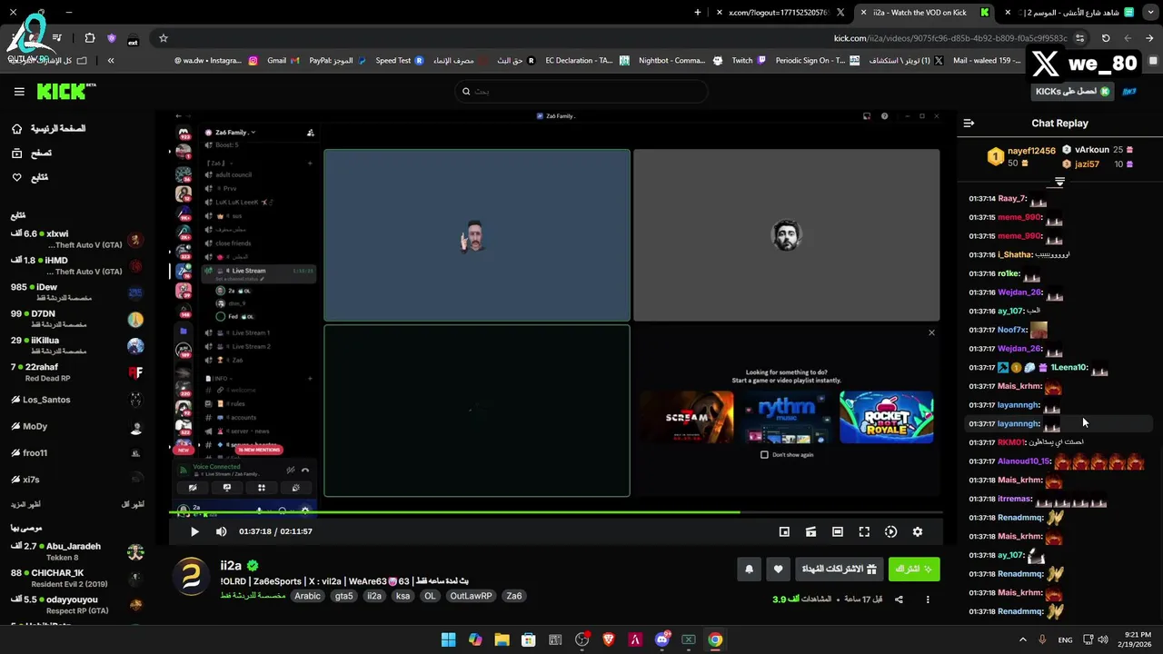This screenshot has width=1163, height=654.
Task: Focus the Kick search field
Action: tap(581, 91)
